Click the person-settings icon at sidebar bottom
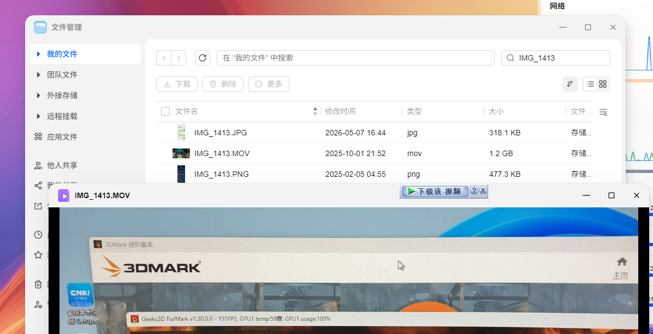Image resolution: width=653 pixels, height=334 pixels. coord(38,305)
